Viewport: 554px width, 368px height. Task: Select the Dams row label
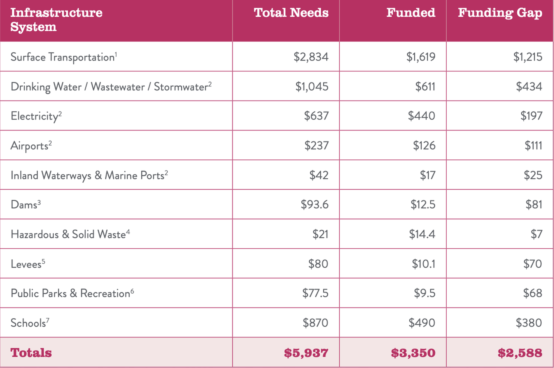click(x=26, y=205)
